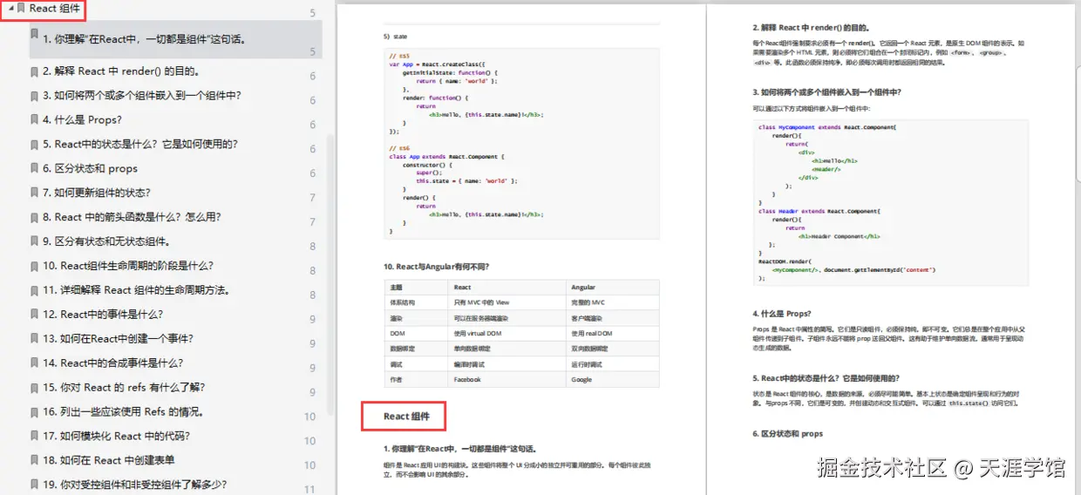This screenshot has width=1081, height=495.
Task: Click left page heading 1. 你理解"在React中,一切都是组件"这句话
Action: pos(460,448)
